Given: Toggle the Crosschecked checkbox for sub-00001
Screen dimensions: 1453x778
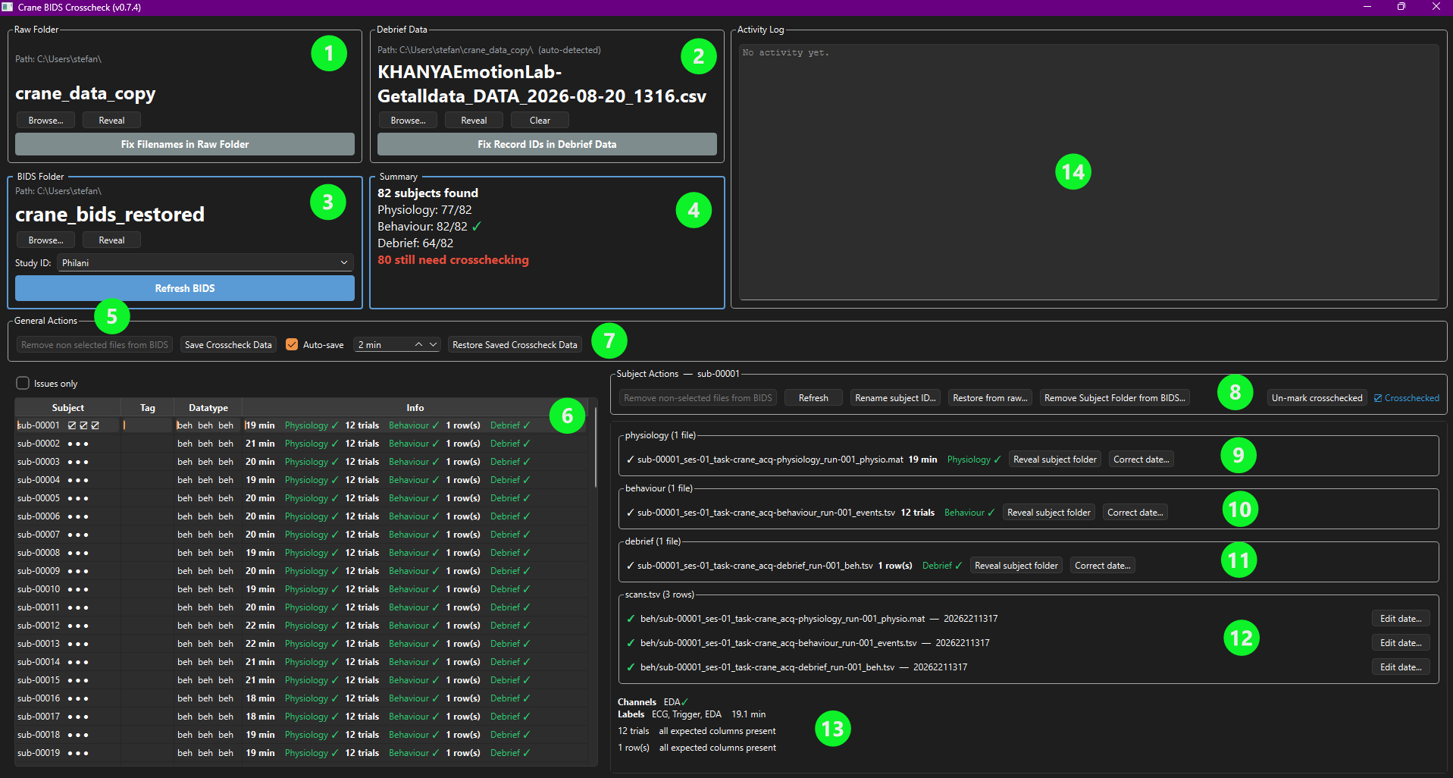Looking at the screenshot, I should pos(1406,398).
